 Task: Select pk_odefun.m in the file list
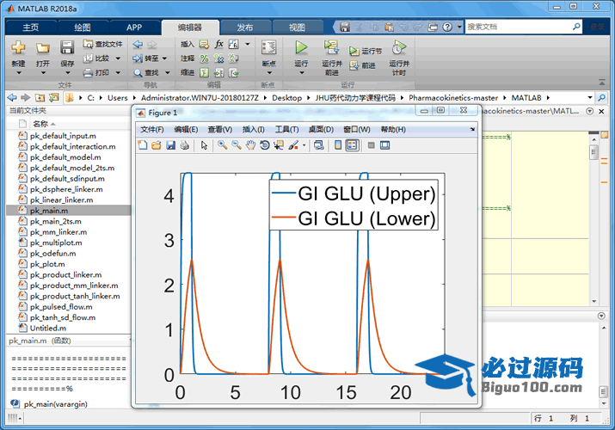point(52,254)
